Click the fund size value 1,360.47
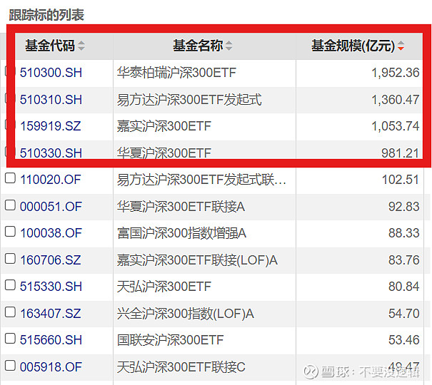The width and height of the screenshot is (432, 385). point(396,100)
